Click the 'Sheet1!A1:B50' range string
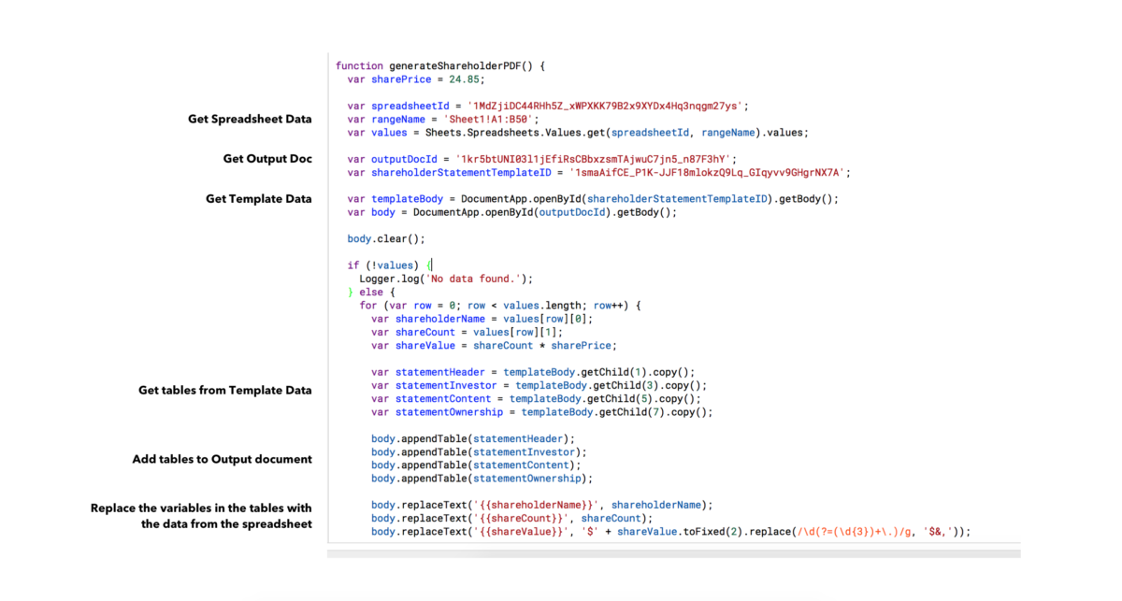 tap(496, 120)
